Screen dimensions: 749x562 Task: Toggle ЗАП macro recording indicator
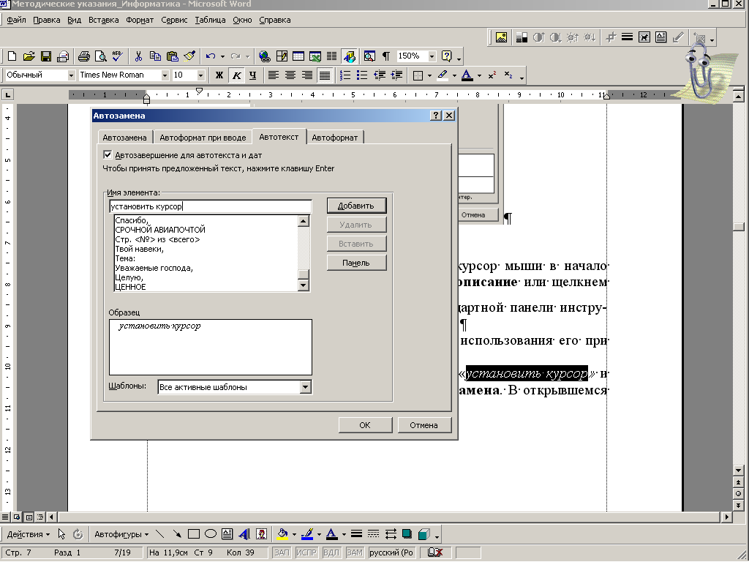click(x=282, y=552)
